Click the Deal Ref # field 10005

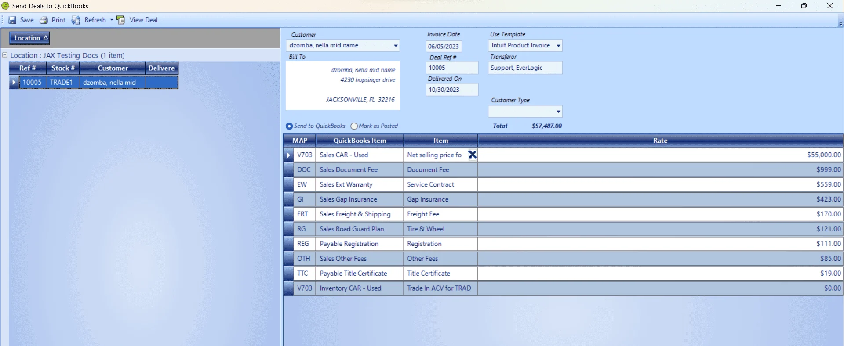pyautogui.click(x=452, y=68)
